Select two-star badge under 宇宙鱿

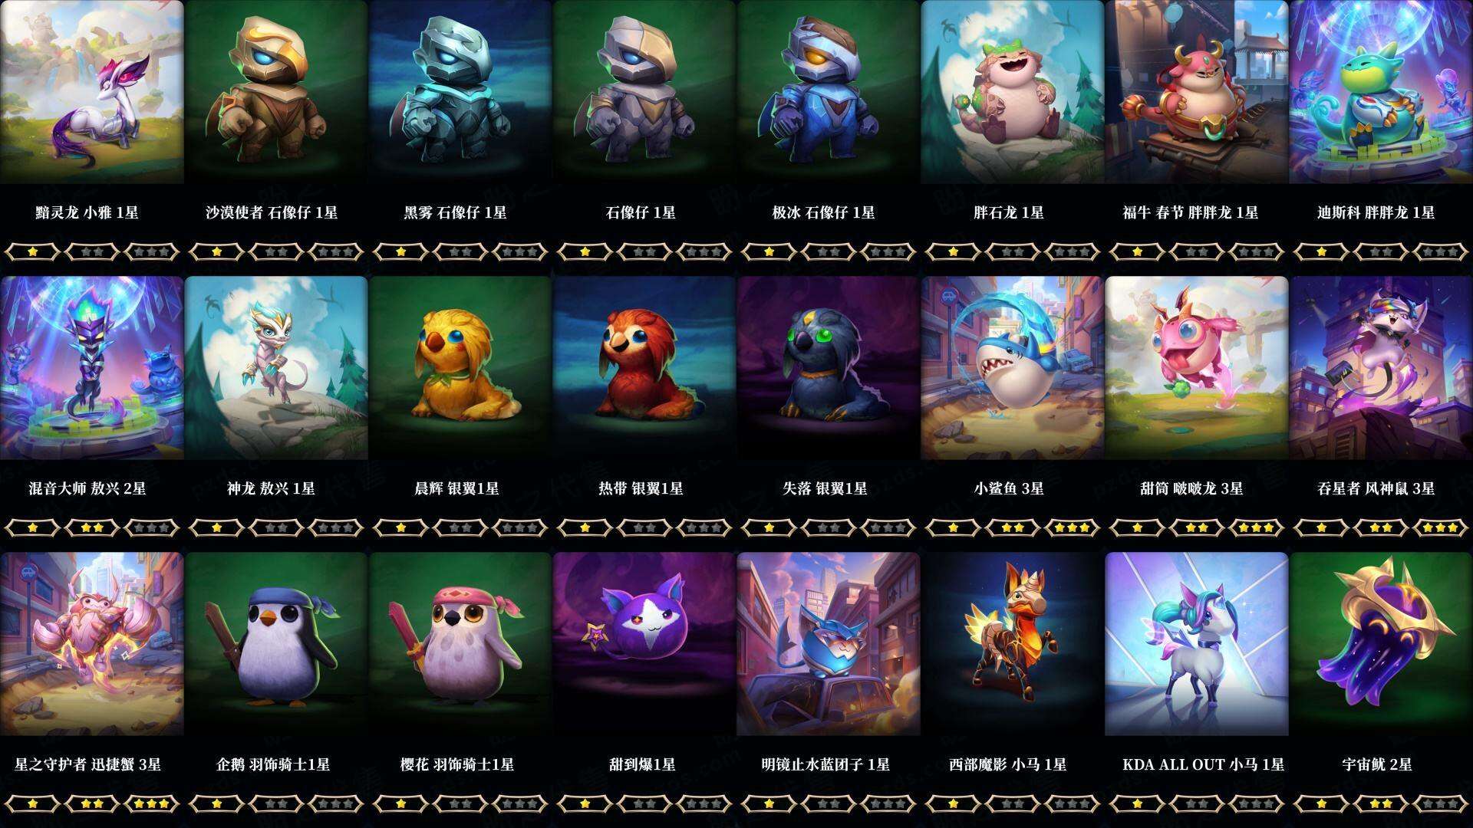click(1381, 803)
